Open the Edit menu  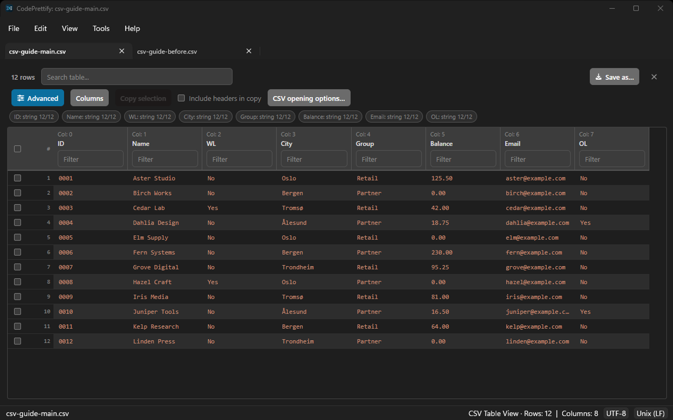click(40, 28)
